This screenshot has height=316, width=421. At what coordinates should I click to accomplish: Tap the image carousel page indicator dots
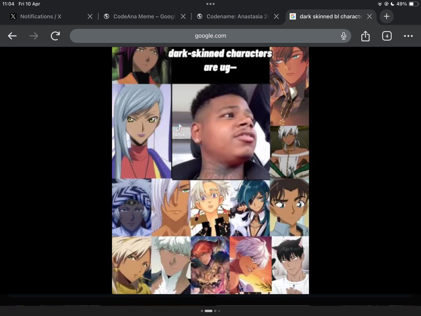tap(210, 311)
